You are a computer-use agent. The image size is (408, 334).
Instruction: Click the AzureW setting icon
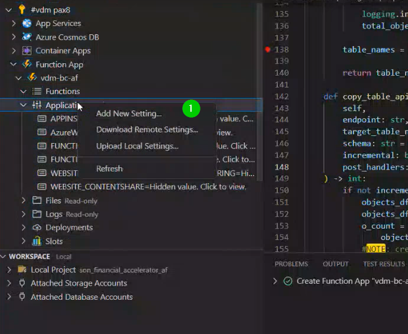[41, 132]
